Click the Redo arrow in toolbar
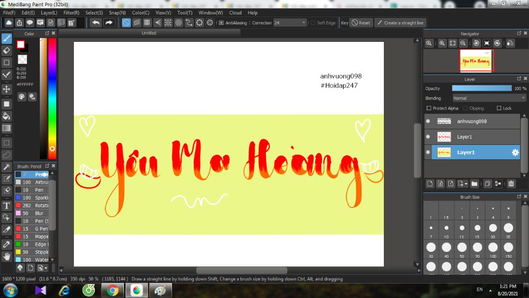529x298 pixels. pyautogui.click(x=108, y=23)
